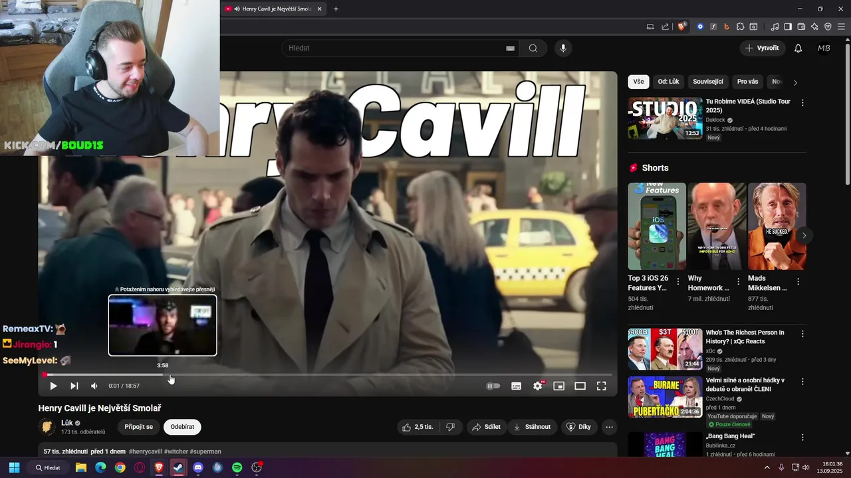851x478 pixels.
Task: Dislike the video
Action: [x=450, y=427]
